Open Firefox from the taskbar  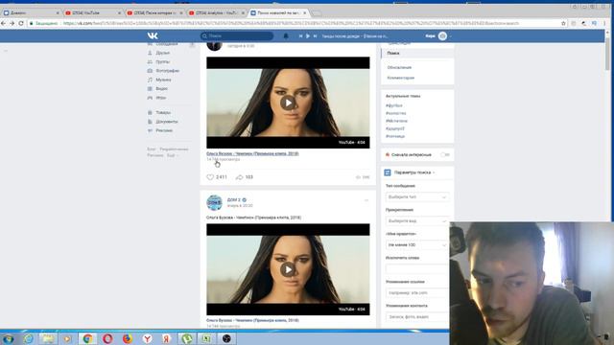click(128, 338)
